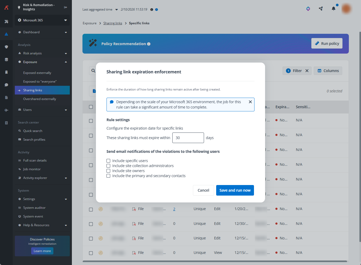Image resolution: width=361 pixels, height=265 pixels.
Task: Clear the active filter with X
Action: (307, 71)
